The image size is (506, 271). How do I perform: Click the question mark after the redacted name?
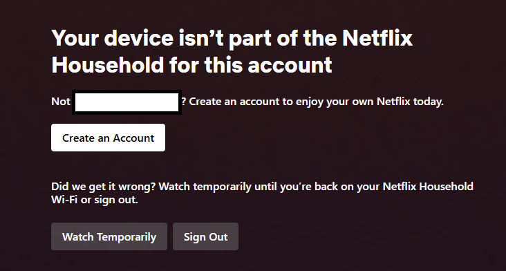[x=184, y=102]
